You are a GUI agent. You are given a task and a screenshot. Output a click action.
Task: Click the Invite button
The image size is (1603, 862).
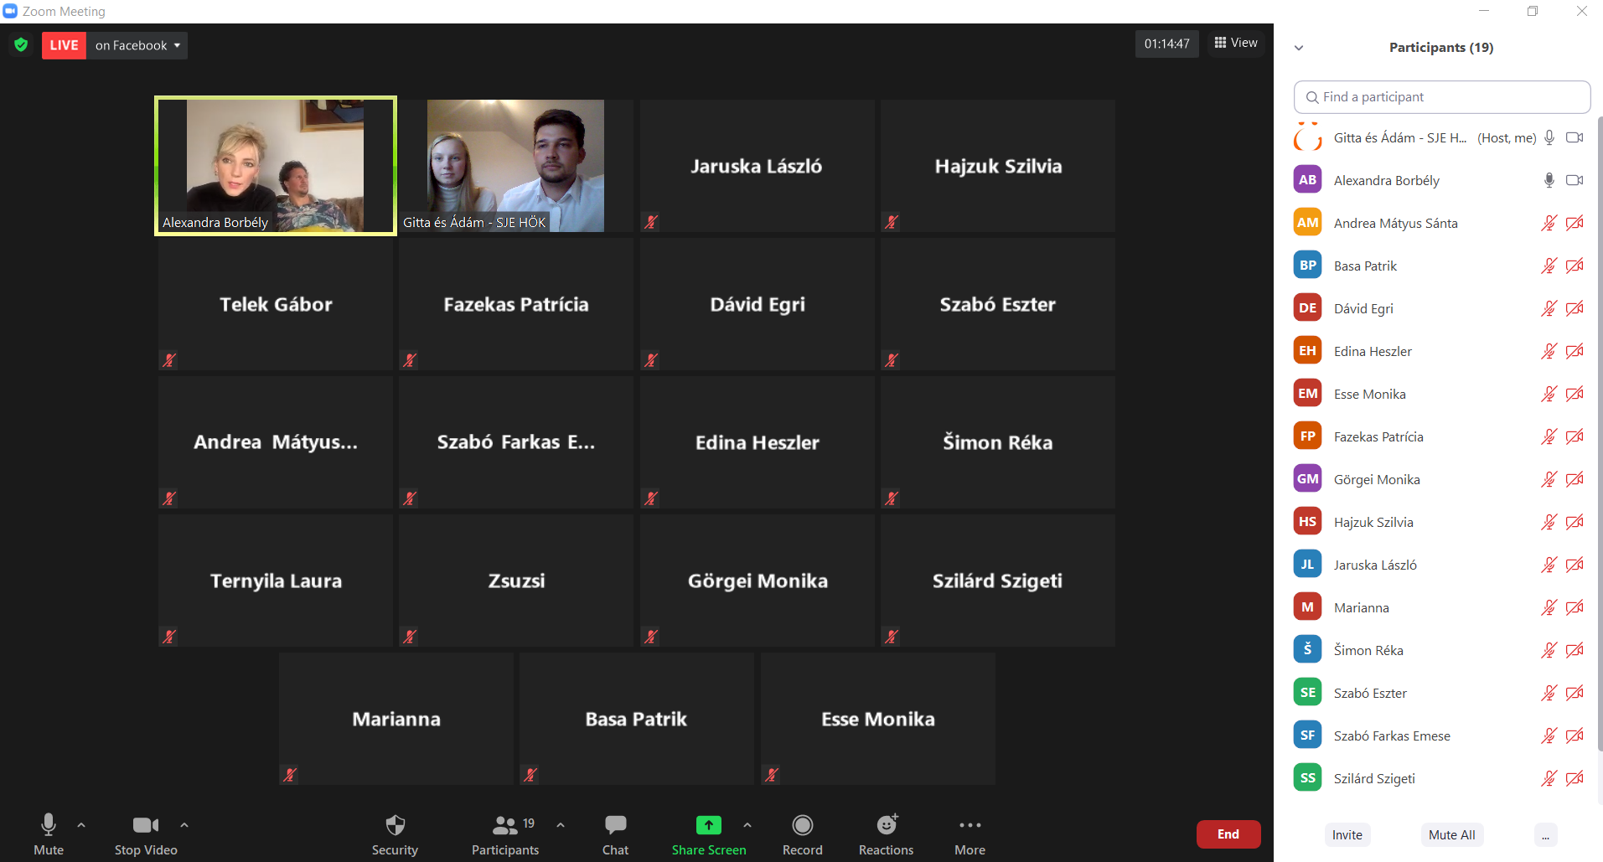click(1347, 835)
